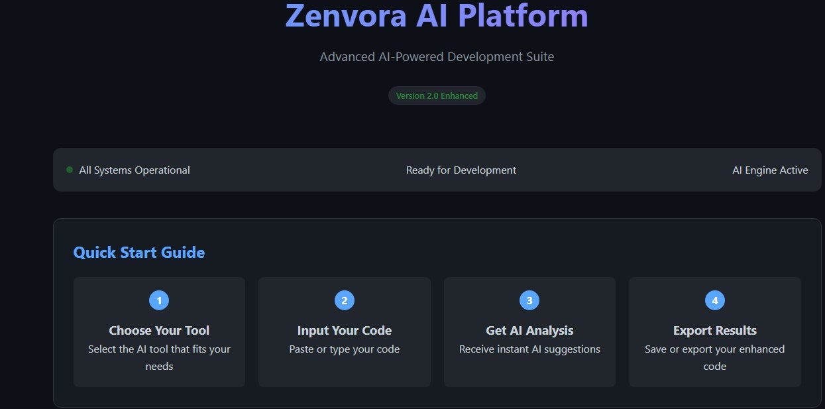Expand the Choose Your Tool card
825x409 pixels.
[x=159, y=331]
